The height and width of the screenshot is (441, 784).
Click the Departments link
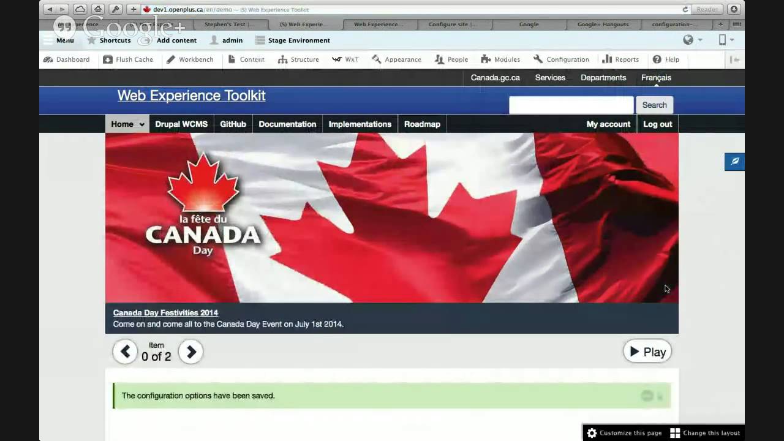[x=603, y=78]
